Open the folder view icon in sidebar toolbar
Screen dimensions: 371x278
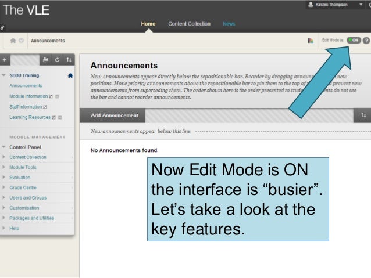(45, 60)
